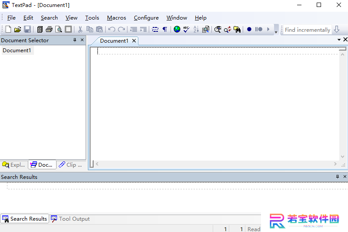Close the Document Selector panel

coord(82,40)
